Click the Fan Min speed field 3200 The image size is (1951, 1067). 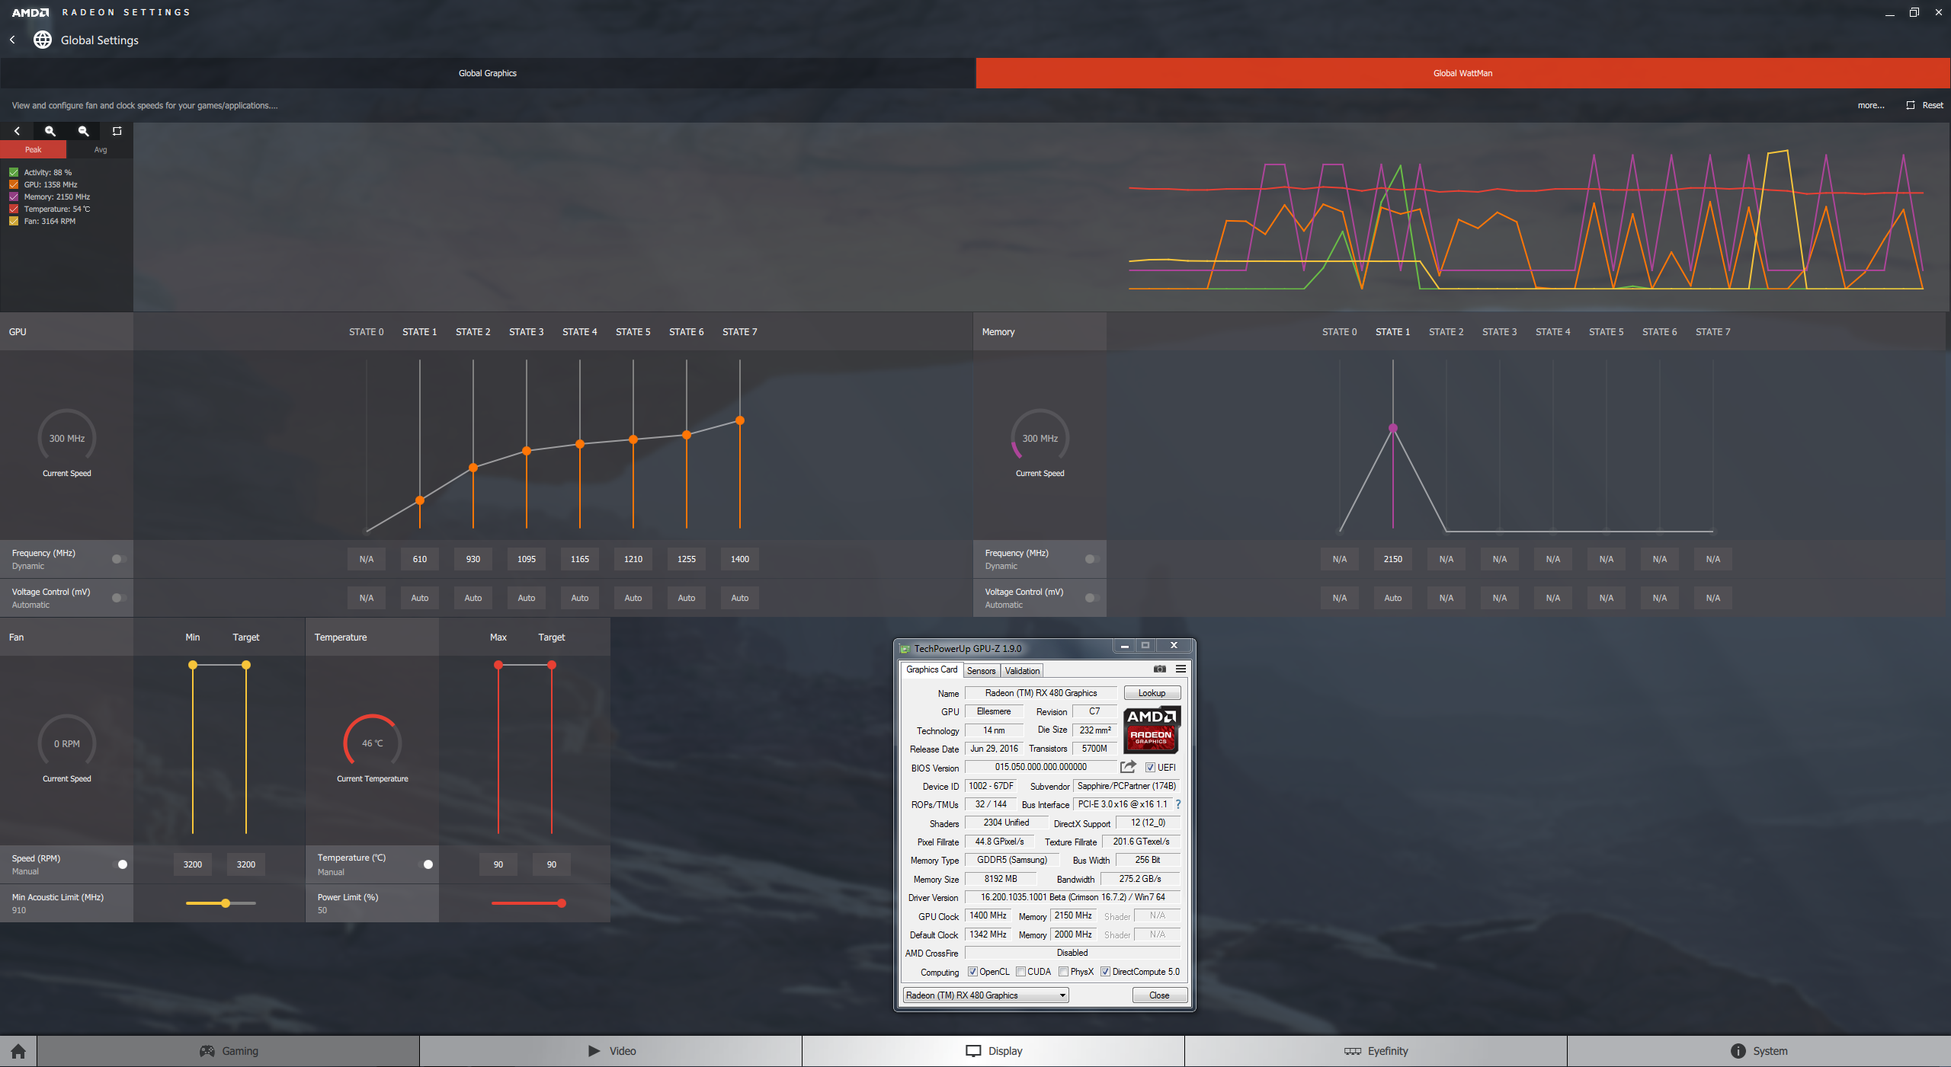193,864
